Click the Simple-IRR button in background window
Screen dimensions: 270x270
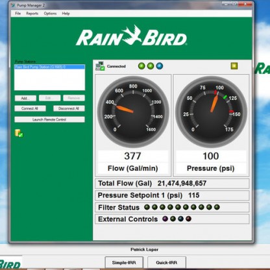point(124,263)
